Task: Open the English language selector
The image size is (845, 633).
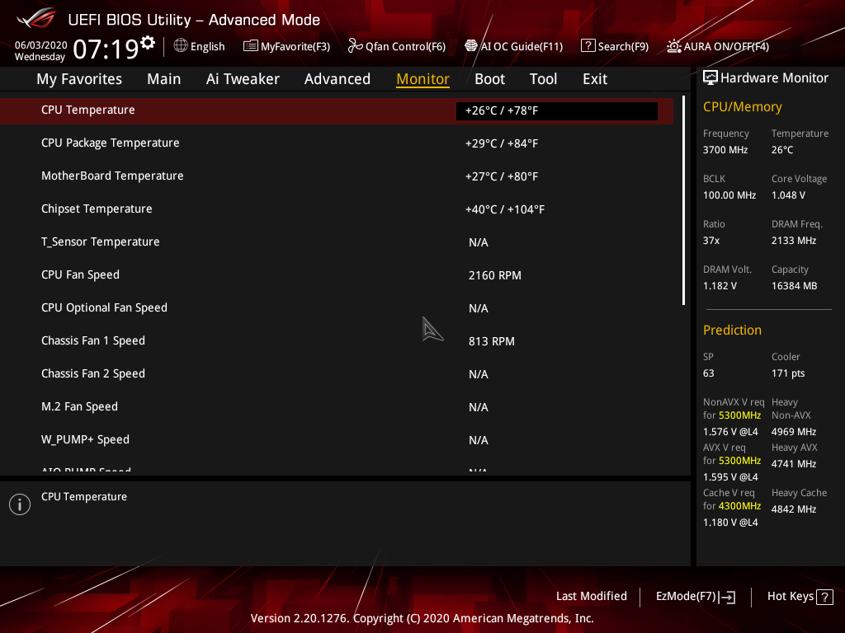Action: (199, 46)
